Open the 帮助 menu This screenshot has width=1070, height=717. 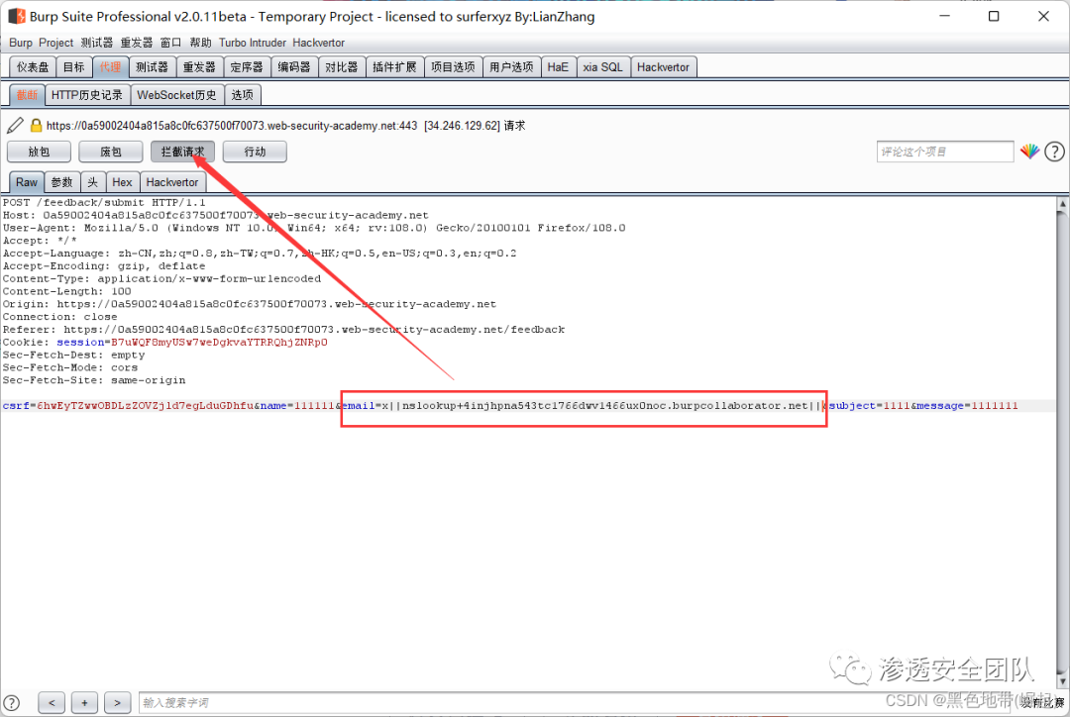(x=200, y=43)
